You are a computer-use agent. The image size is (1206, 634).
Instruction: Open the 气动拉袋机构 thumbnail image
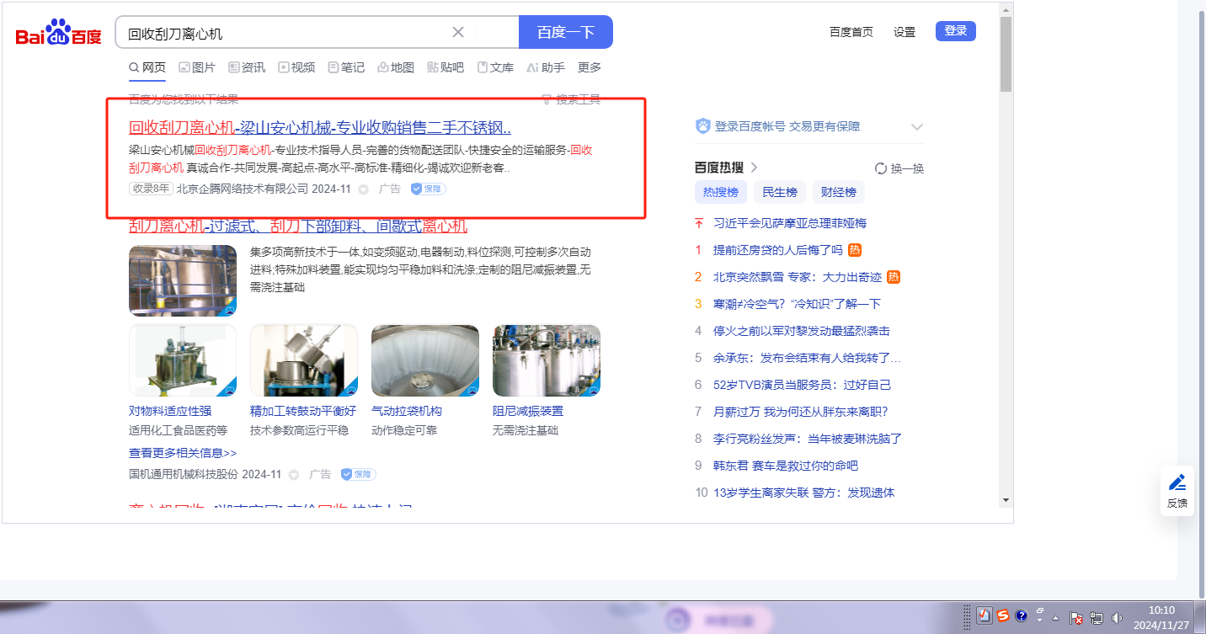425,360
